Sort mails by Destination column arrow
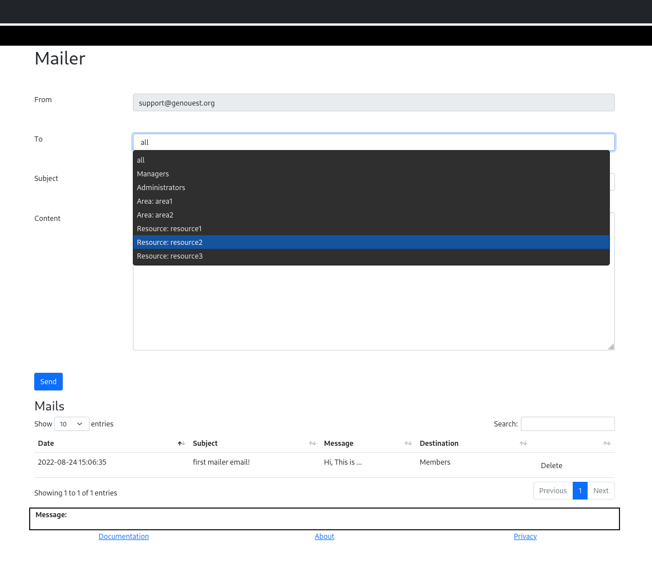Screen dimensions: 652x572 point(523,444)
